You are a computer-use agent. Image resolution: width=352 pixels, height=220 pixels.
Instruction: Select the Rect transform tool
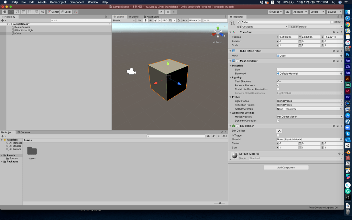pos(30,12)
